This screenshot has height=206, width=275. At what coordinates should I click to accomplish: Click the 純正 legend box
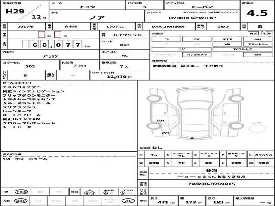point(254,33)
